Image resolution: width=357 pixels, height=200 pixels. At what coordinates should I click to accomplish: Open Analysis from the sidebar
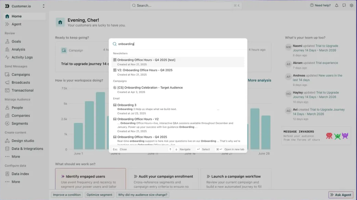click(18, 49)
